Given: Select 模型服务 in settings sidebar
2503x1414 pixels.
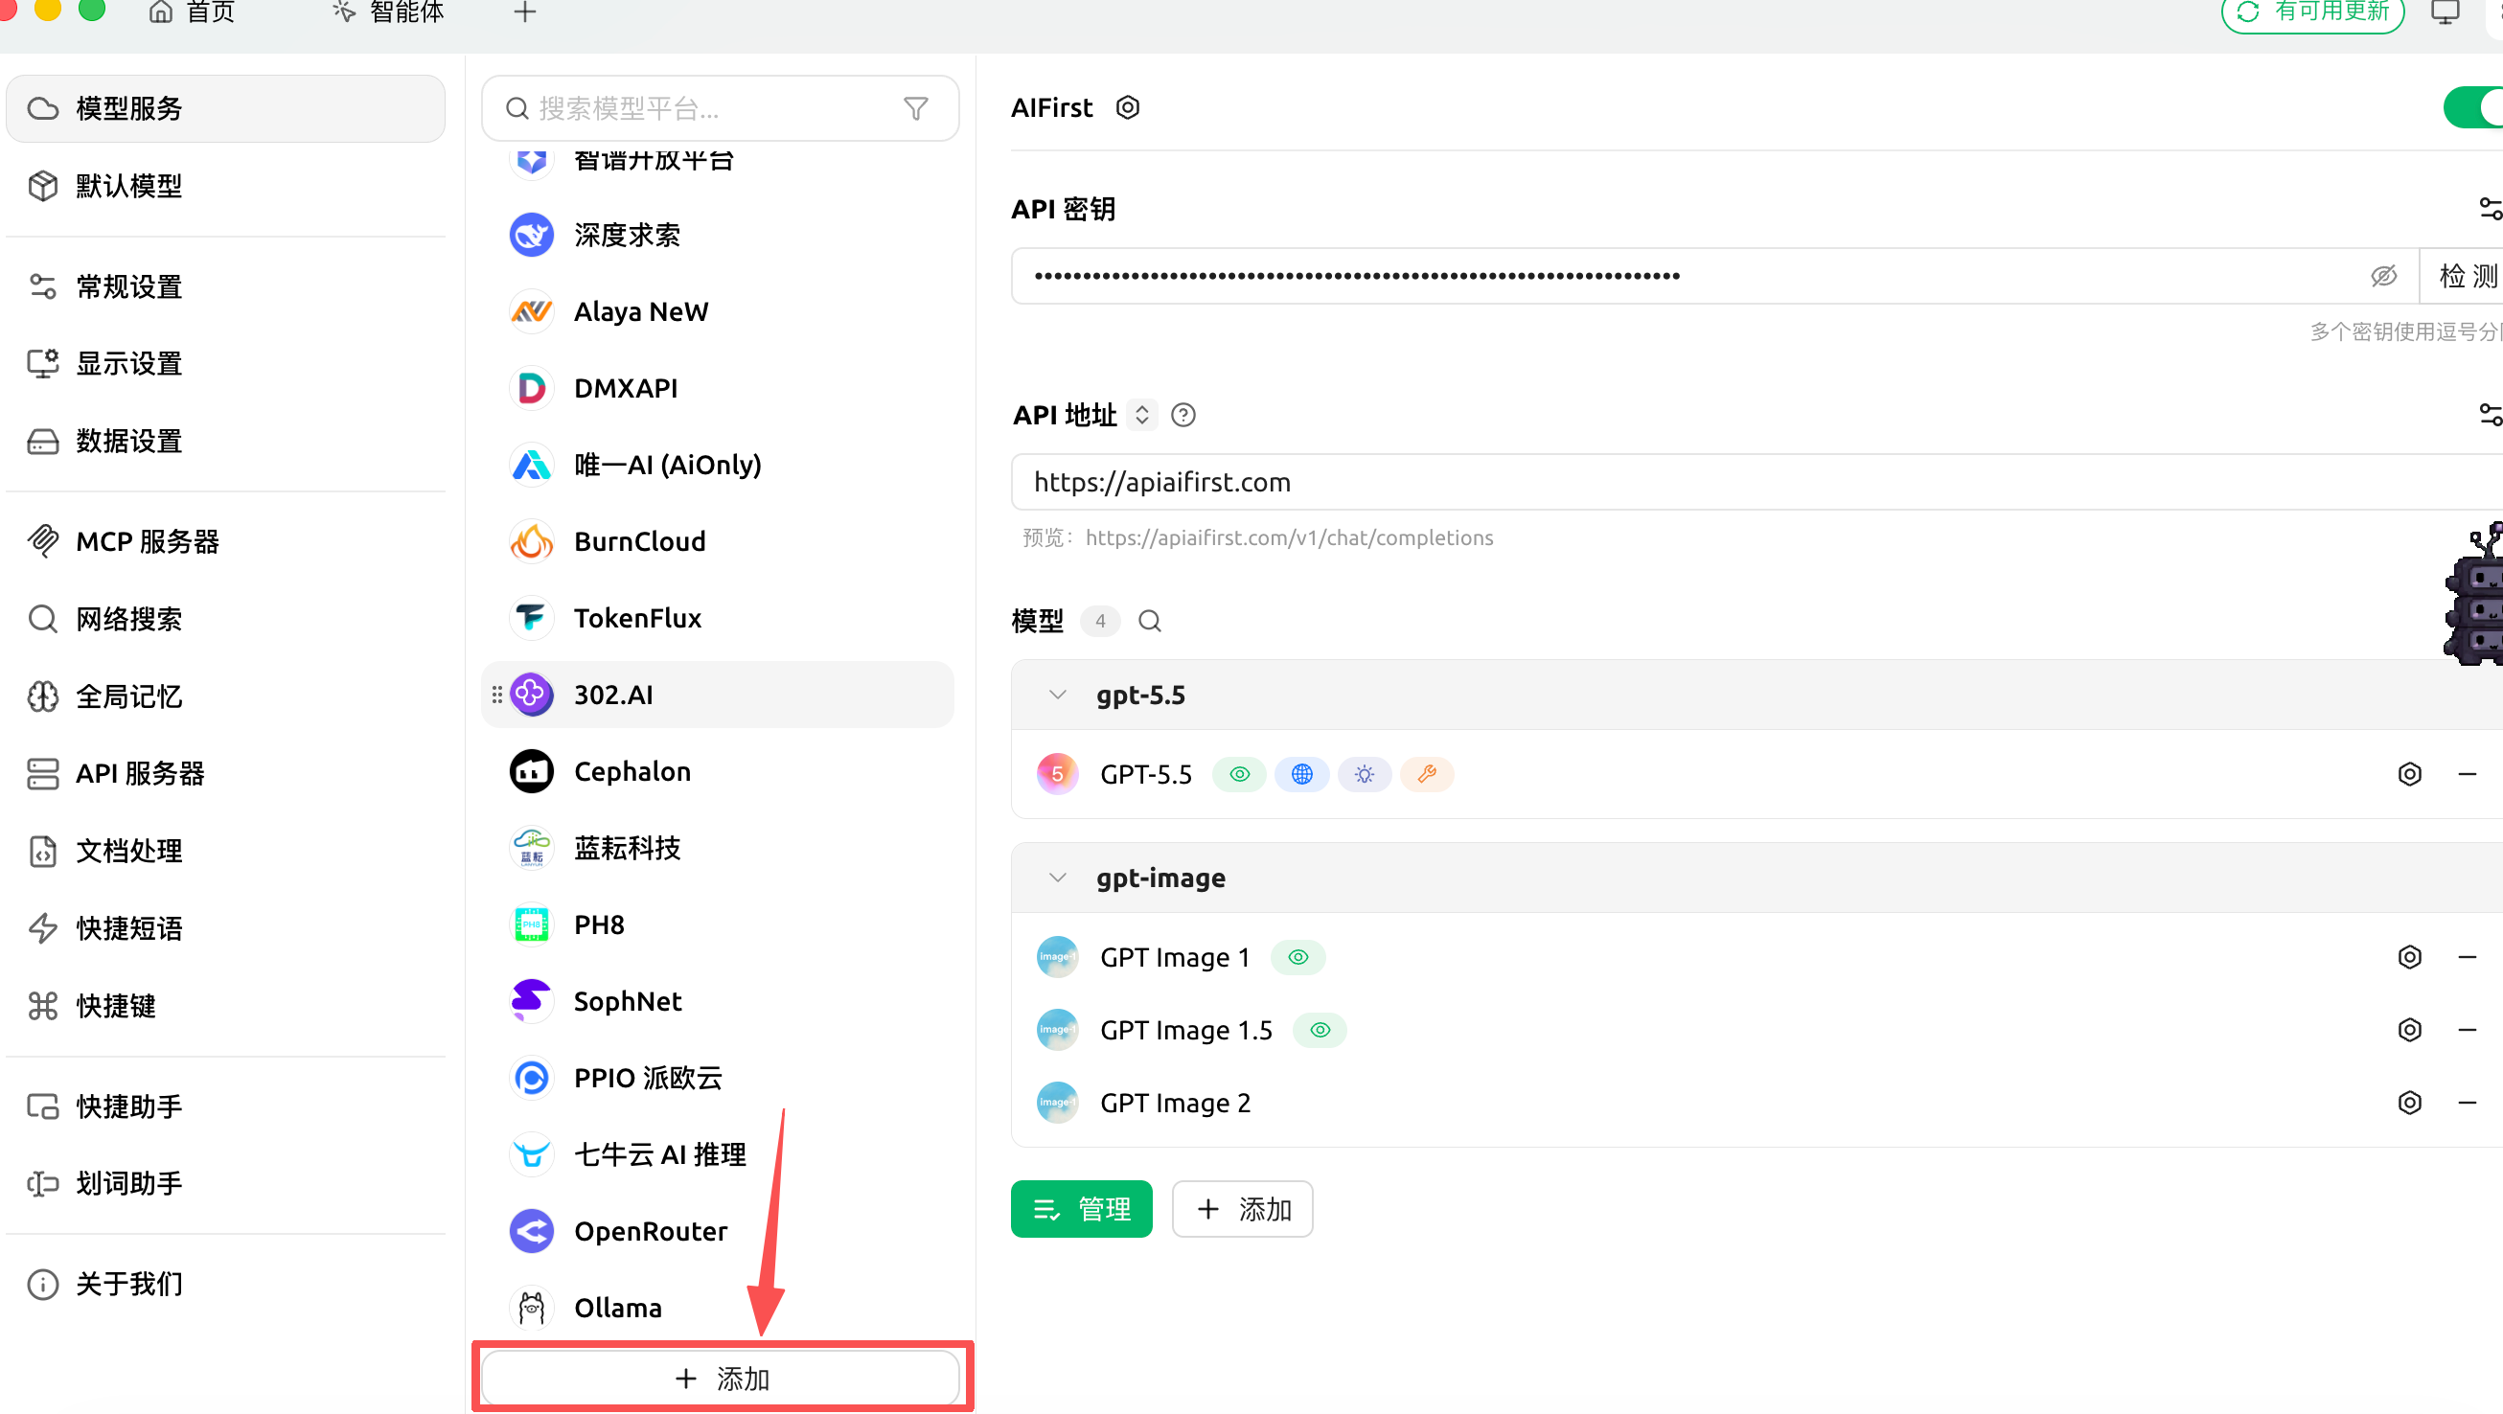Looking at the screenshot, I should point(225,109).
